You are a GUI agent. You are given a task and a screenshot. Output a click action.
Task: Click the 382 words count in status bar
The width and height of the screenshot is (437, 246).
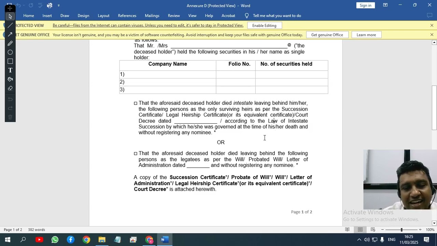[37, 230]
